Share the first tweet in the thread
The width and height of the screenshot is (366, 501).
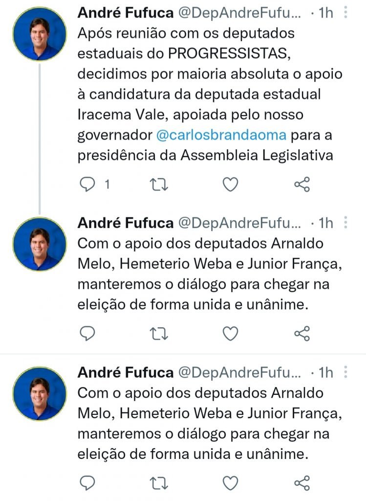click(x=302, y=184)
